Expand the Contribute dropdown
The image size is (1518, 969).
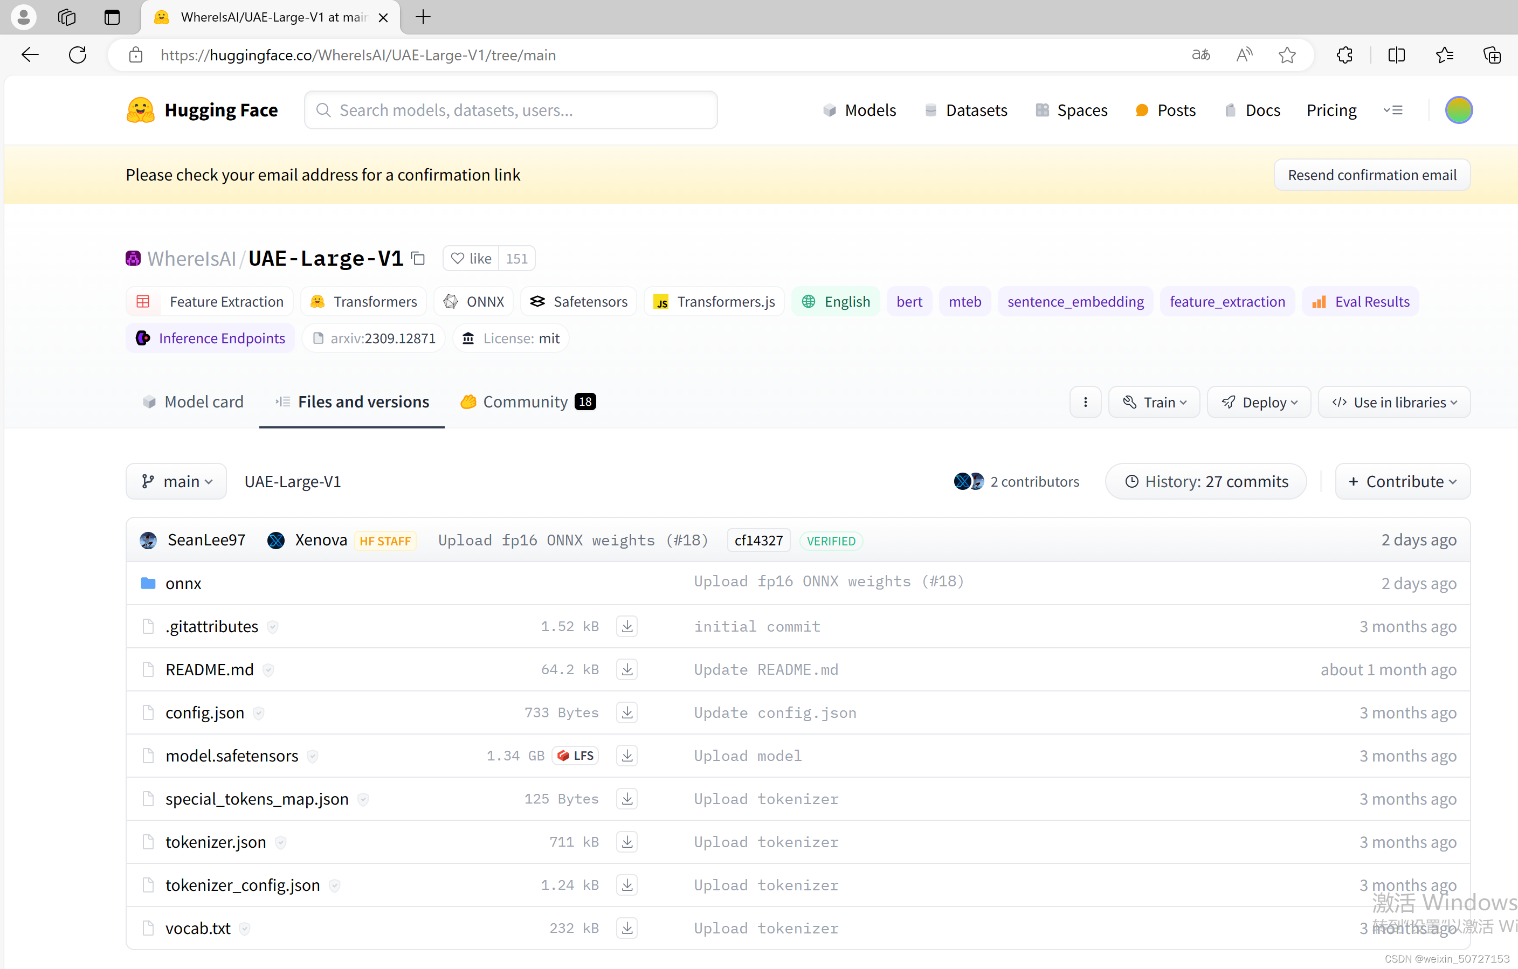1402,482
